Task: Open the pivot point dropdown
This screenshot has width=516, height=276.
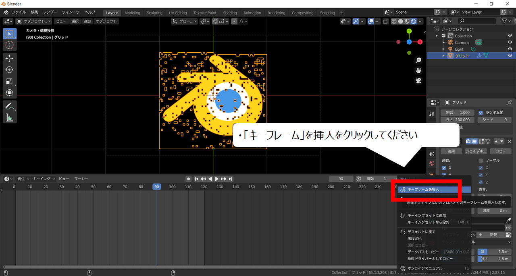Action: point(205,21)
